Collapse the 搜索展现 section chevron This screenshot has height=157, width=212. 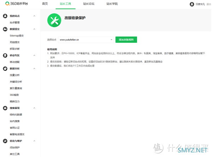coord(34,108)
